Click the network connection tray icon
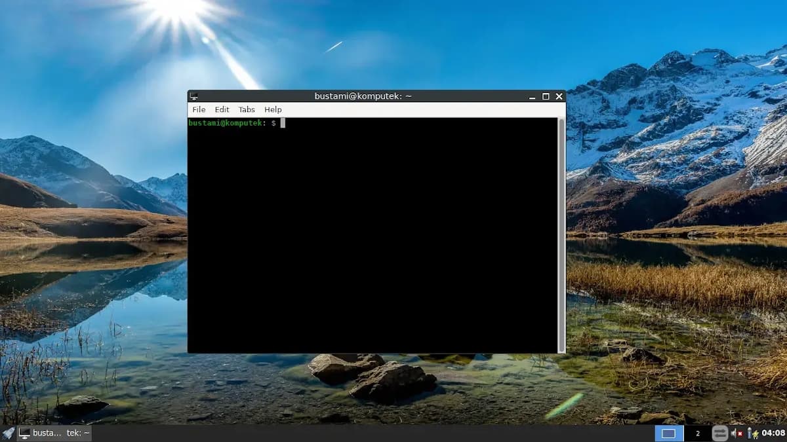787x442 pixels. click(x=719, y=433)
